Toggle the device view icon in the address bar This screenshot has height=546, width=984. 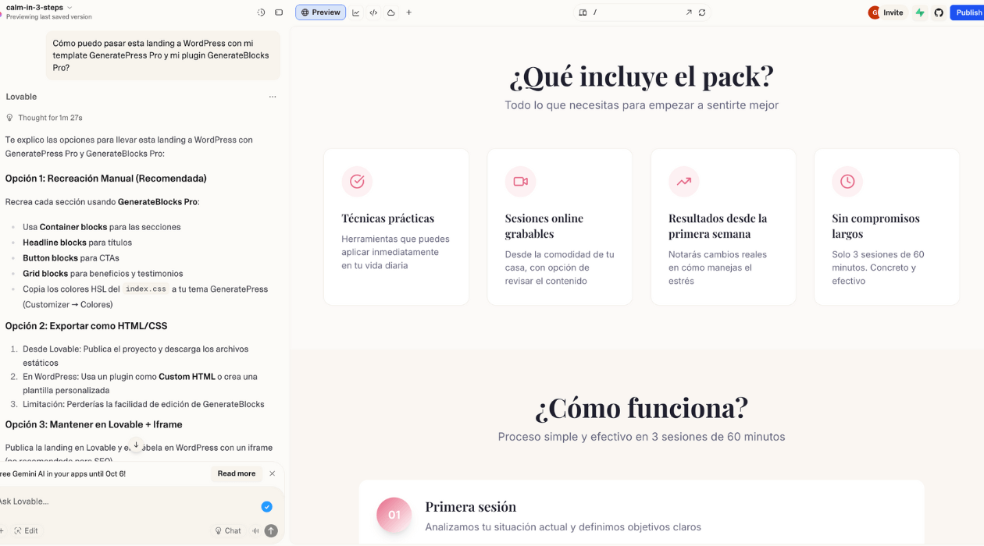(x=581, y=12)
